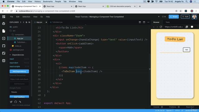Screen dimensions: 199x112
Task: Click the Share button
Action: 174,16
